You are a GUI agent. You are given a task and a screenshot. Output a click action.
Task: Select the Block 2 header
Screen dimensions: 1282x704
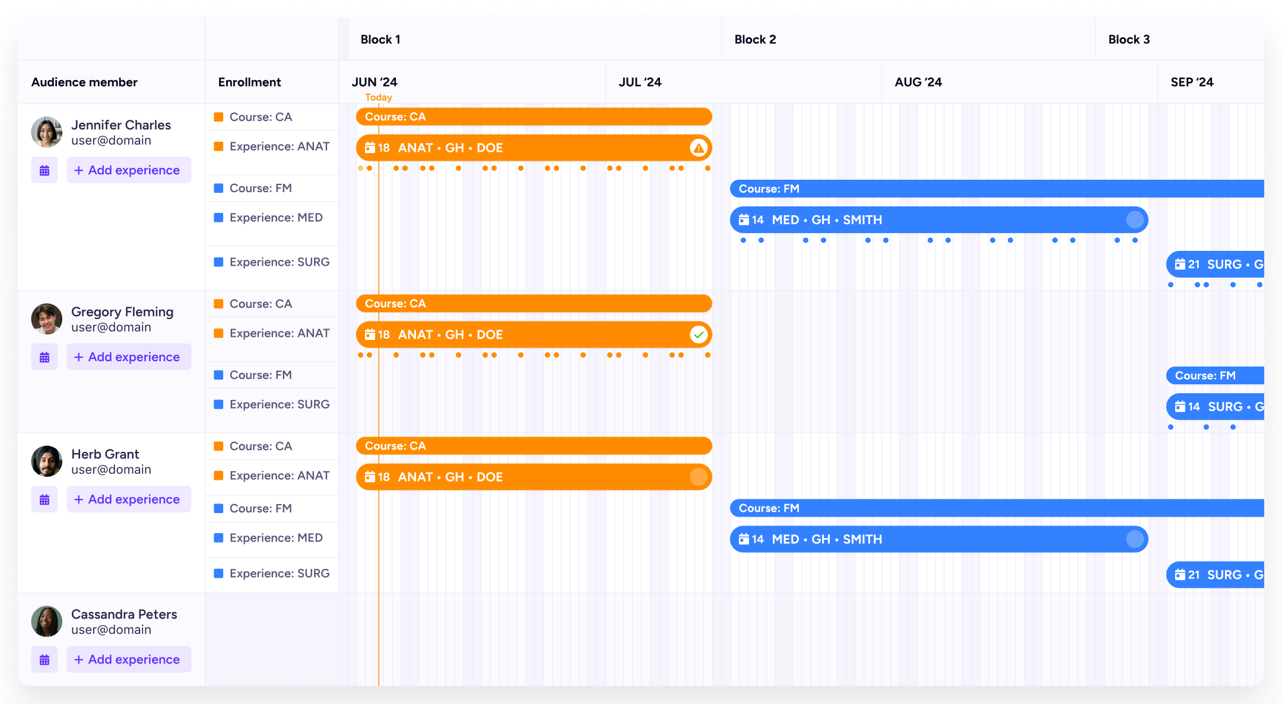point(755,40)
